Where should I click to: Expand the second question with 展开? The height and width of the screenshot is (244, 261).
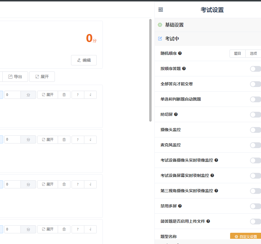point(48,140)
